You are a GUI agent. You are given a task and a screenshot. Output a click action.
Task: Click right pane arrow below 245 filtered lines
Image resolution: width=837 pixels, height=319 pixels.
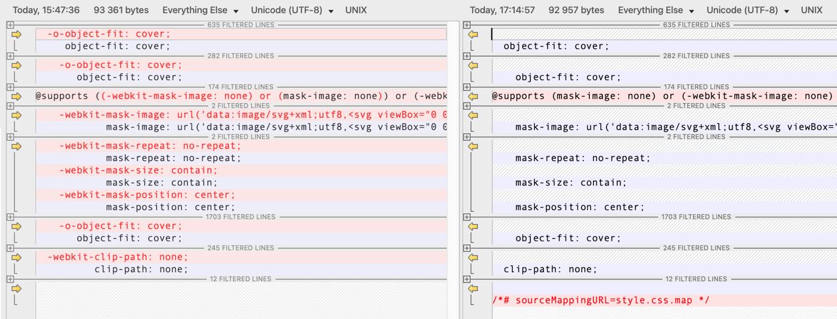473,257
